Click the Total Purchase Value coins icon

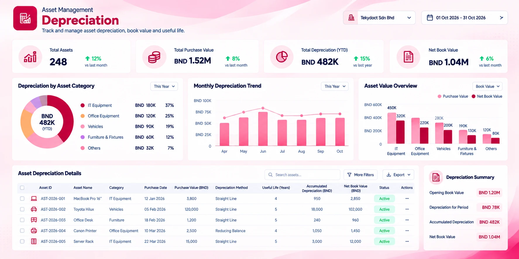(154, 57)
